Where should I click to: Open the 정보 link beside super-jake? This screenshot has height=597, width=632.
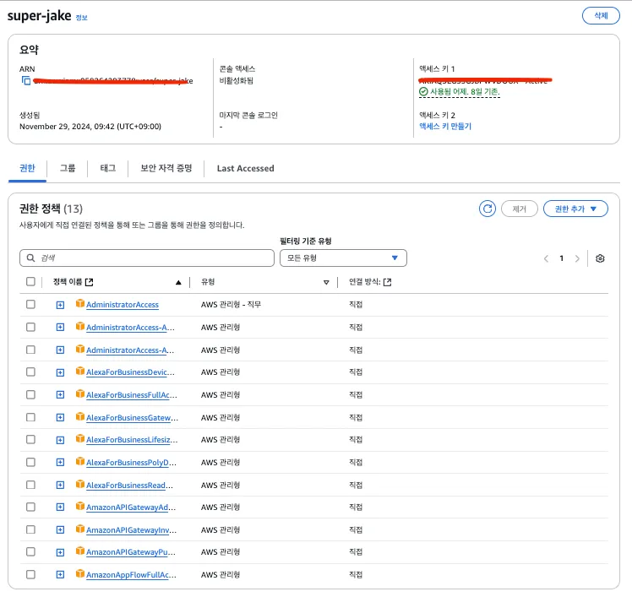(x=81, y=18)
